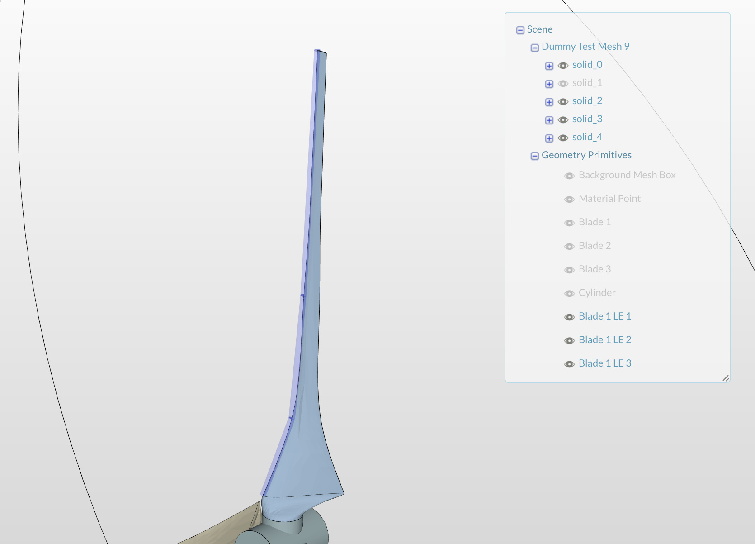755x544 pixels.
Task: Grab the scene panel resize handle
Action: [726, 378]
